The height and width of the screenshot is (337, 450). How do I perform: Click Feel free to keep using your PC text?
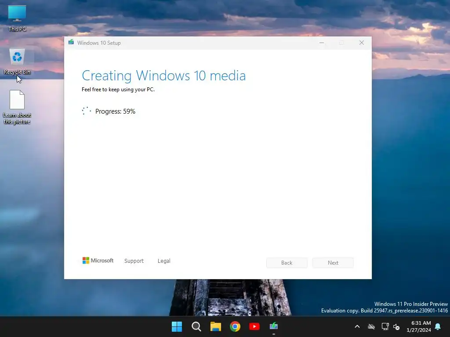(x=118, y=90)
